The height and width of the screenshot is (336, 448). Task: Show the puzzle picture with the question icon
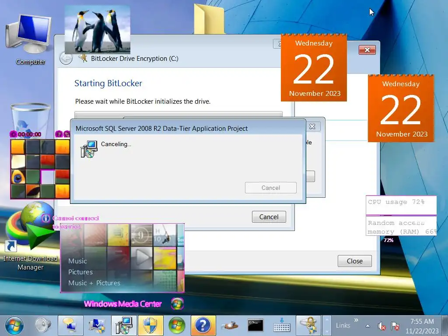click(59, 134)
